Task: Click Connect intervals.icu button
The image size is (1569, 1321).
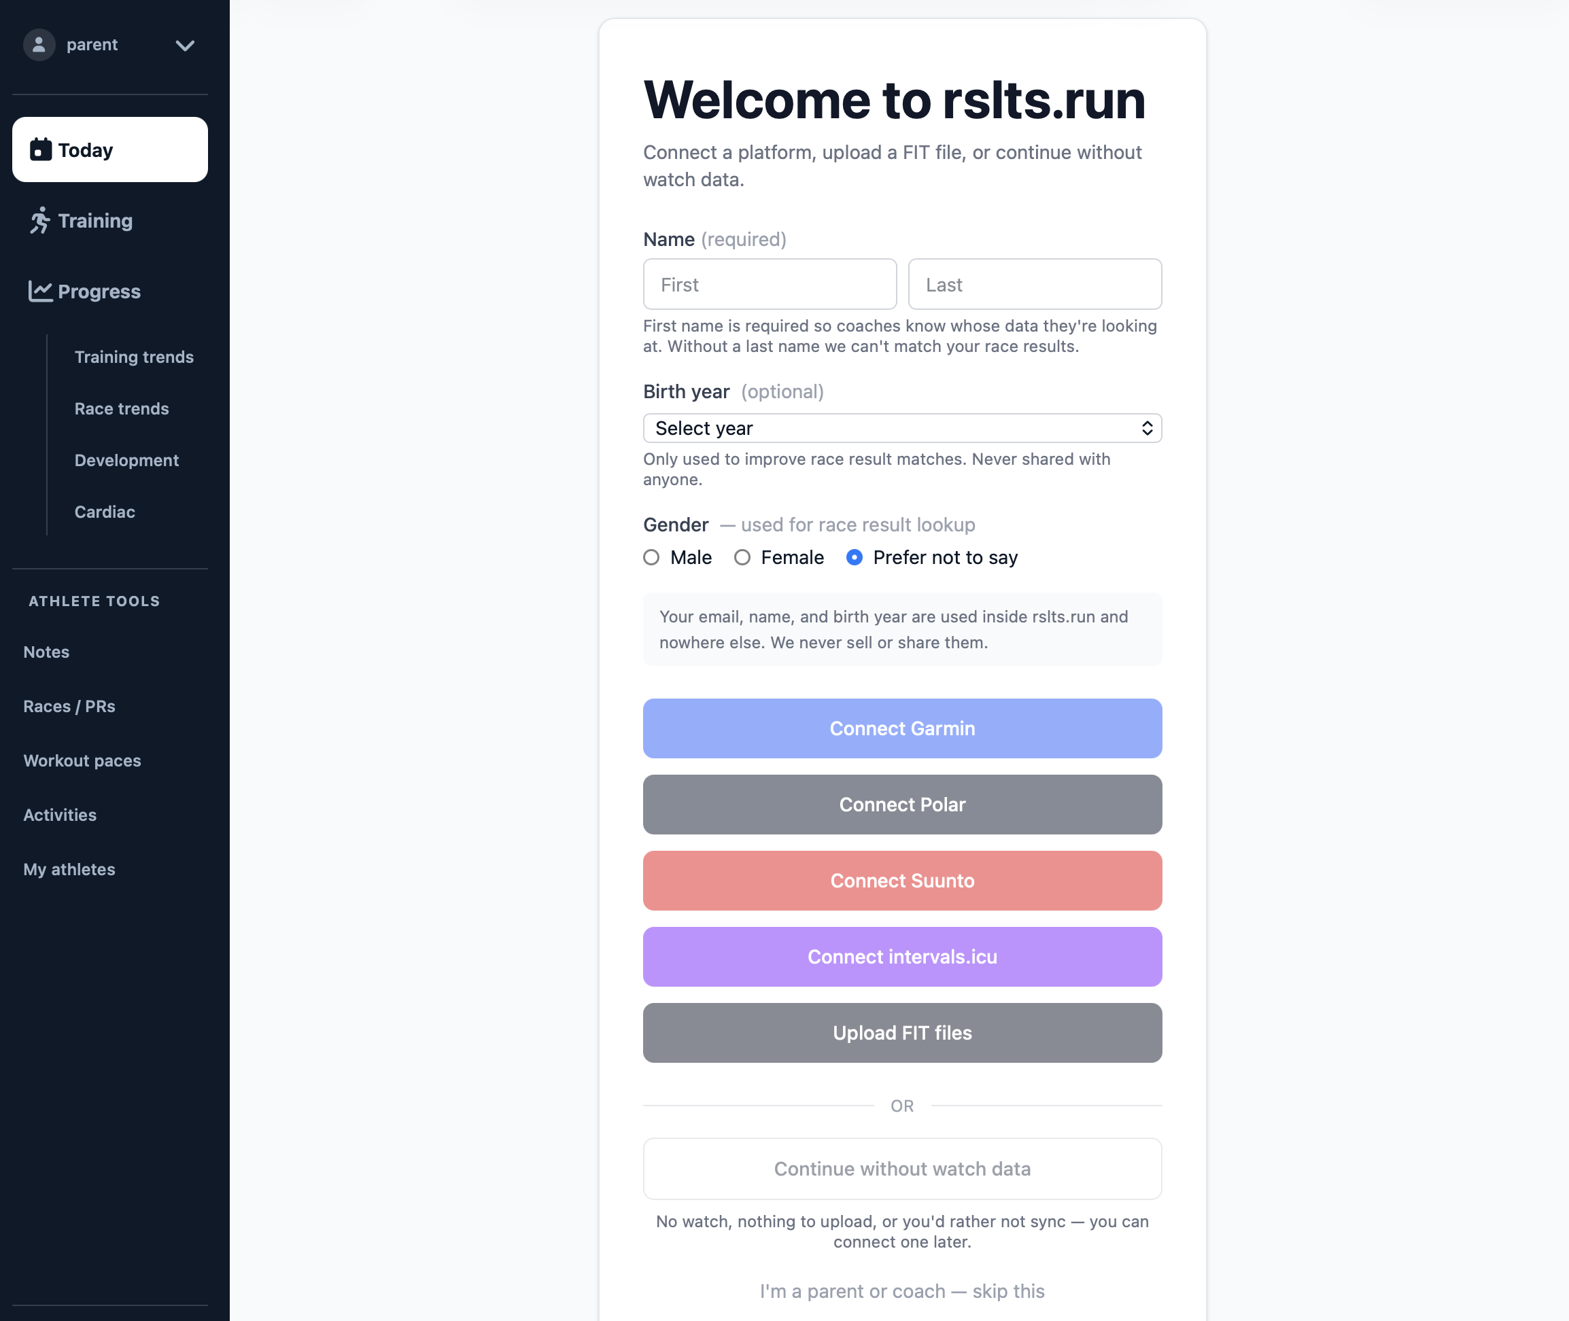Action: 902,957
